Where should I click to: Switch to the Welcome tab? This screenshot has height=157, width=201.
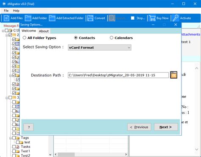[29, 31]
